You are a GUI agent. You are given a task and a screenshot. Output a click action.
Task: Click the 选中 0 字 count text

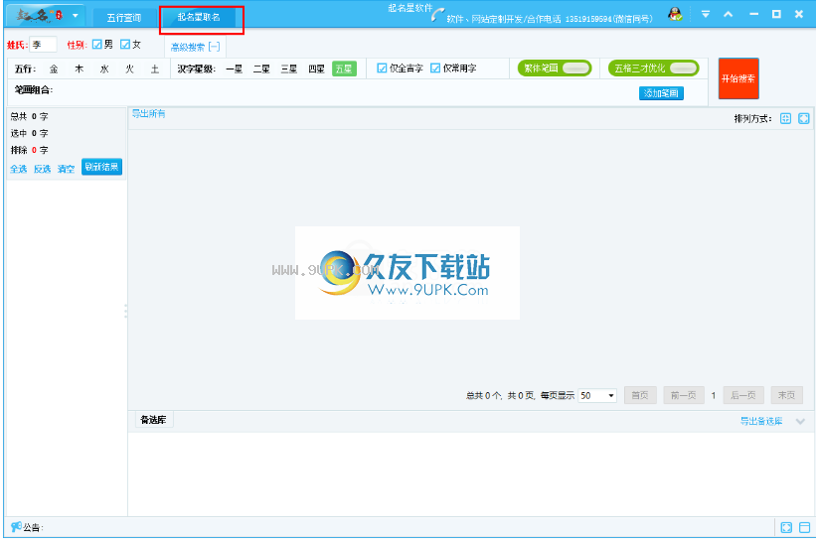pos(29,134)
